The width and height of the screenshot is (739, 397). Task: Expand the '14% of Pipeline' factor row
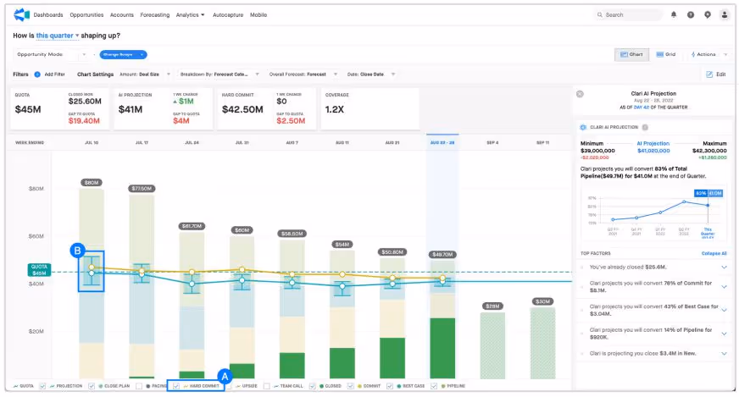click(724, 334)
